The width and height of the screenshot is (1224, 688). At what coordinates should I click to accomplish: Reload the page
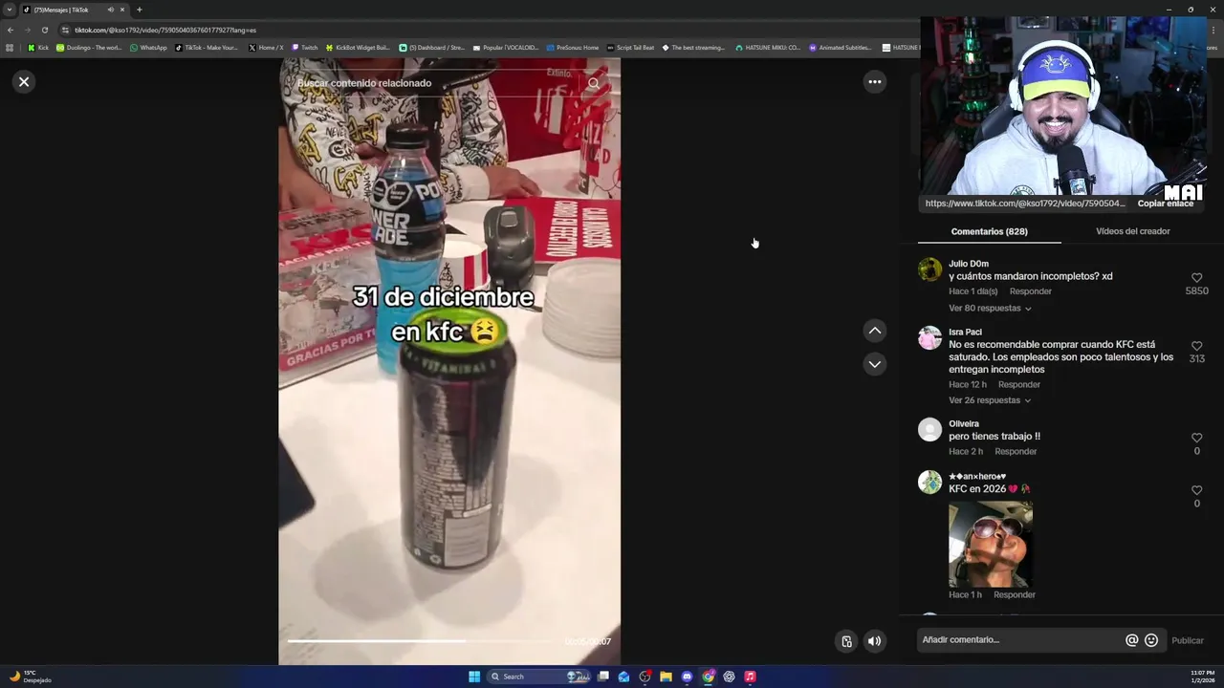pyautogui.click(x=44, y=30)
